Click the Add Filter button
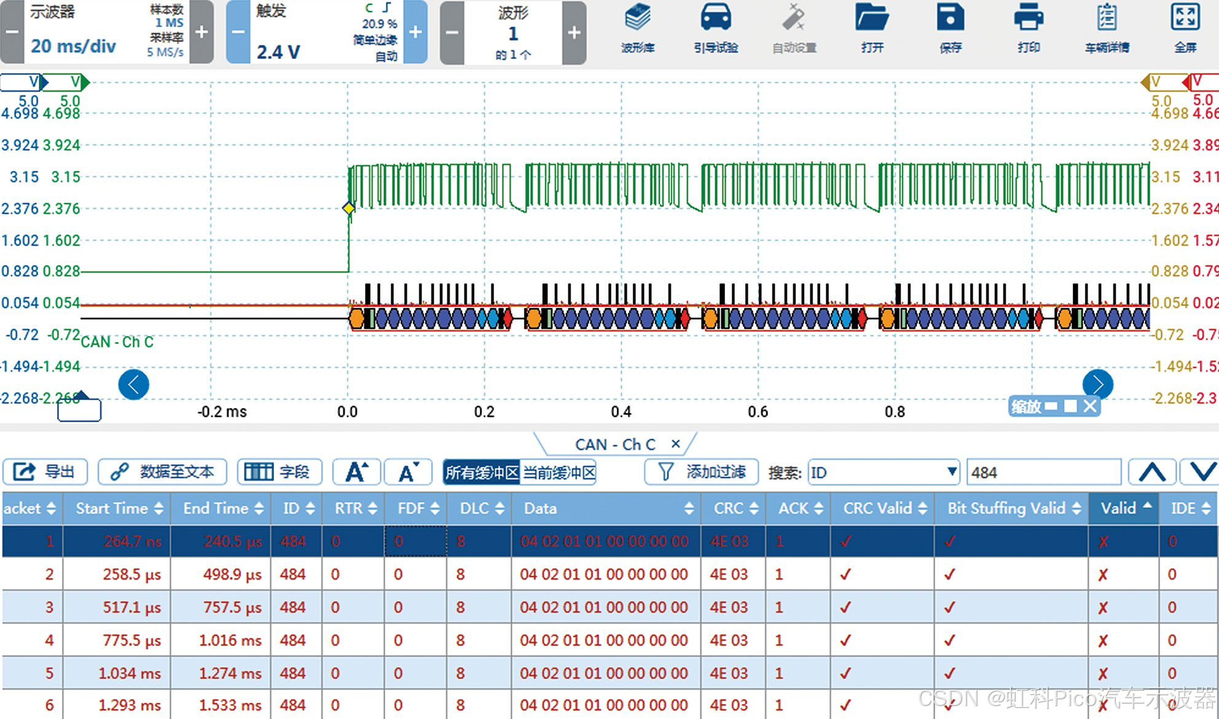This screenshot has height=719, width=1219. [702, 472]
